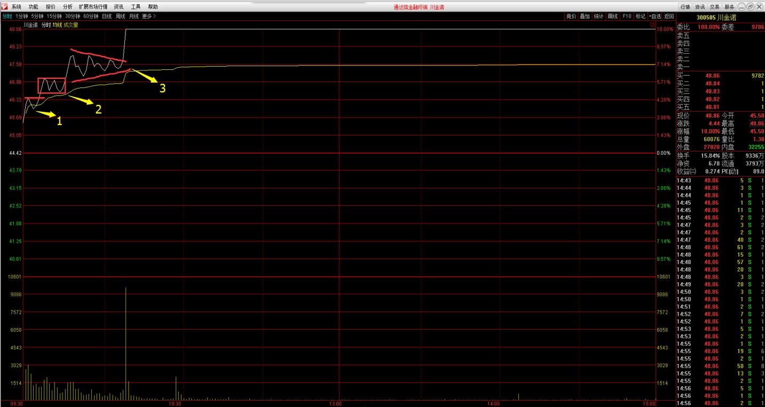Click 股本 value 9336万
This screenshot has height=407, width=765.
[x=755, y=155]
